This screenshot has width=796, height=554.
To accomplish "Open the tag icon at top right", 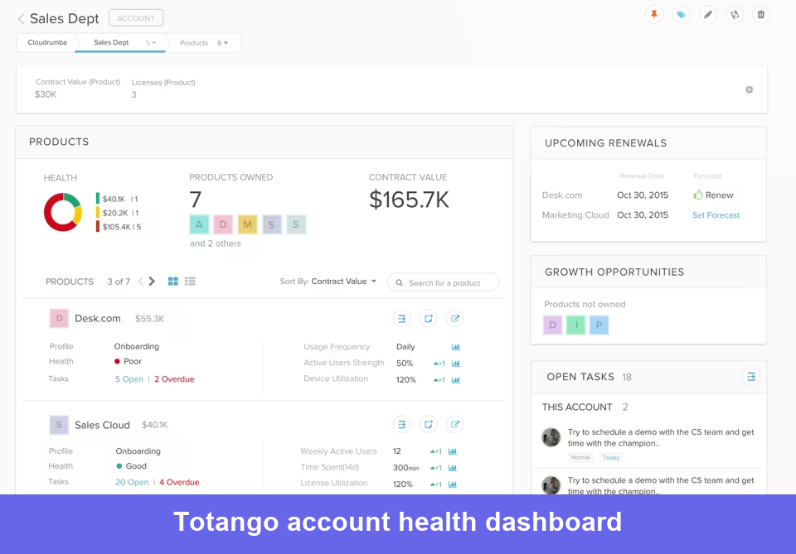I will coord(682,14).
